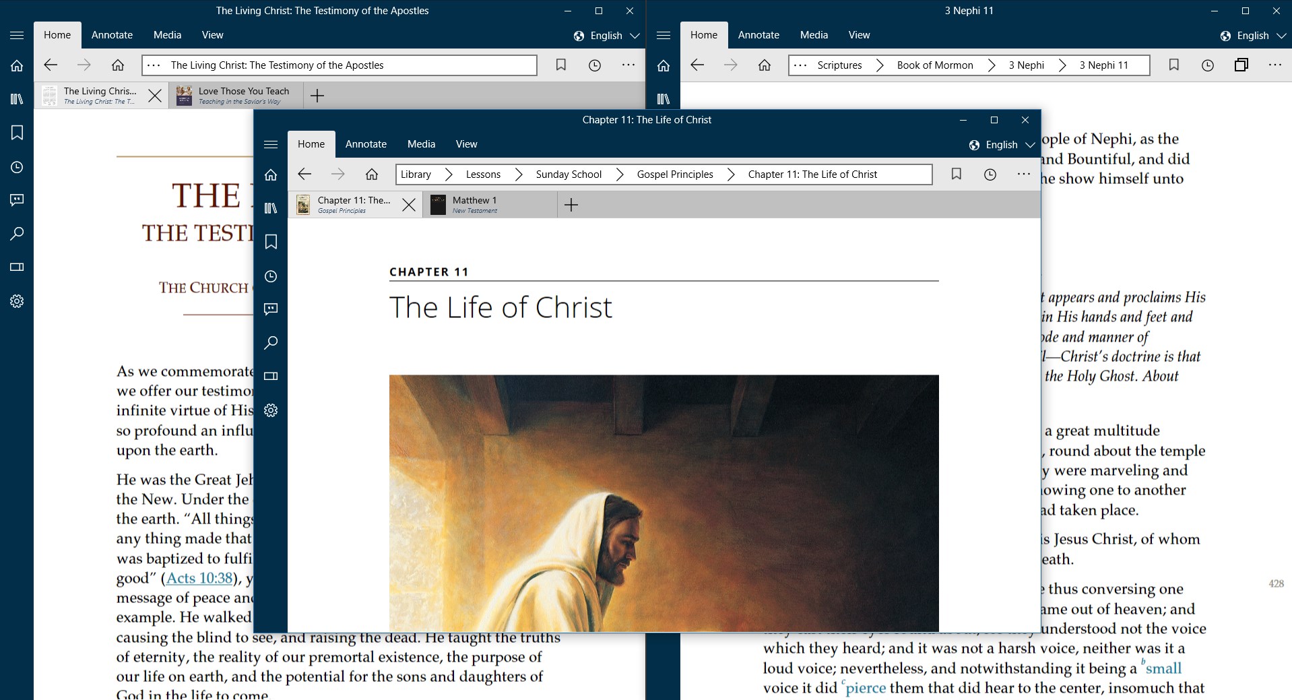Image resolution: width=1292 pixels, height=700 pixels.
Task: Open sidebar bookmarks icon in Chapter 11 window
Action: (271, 242)
